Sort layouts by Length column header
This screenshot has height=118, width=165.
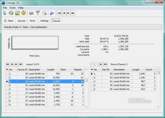point(53,70)
